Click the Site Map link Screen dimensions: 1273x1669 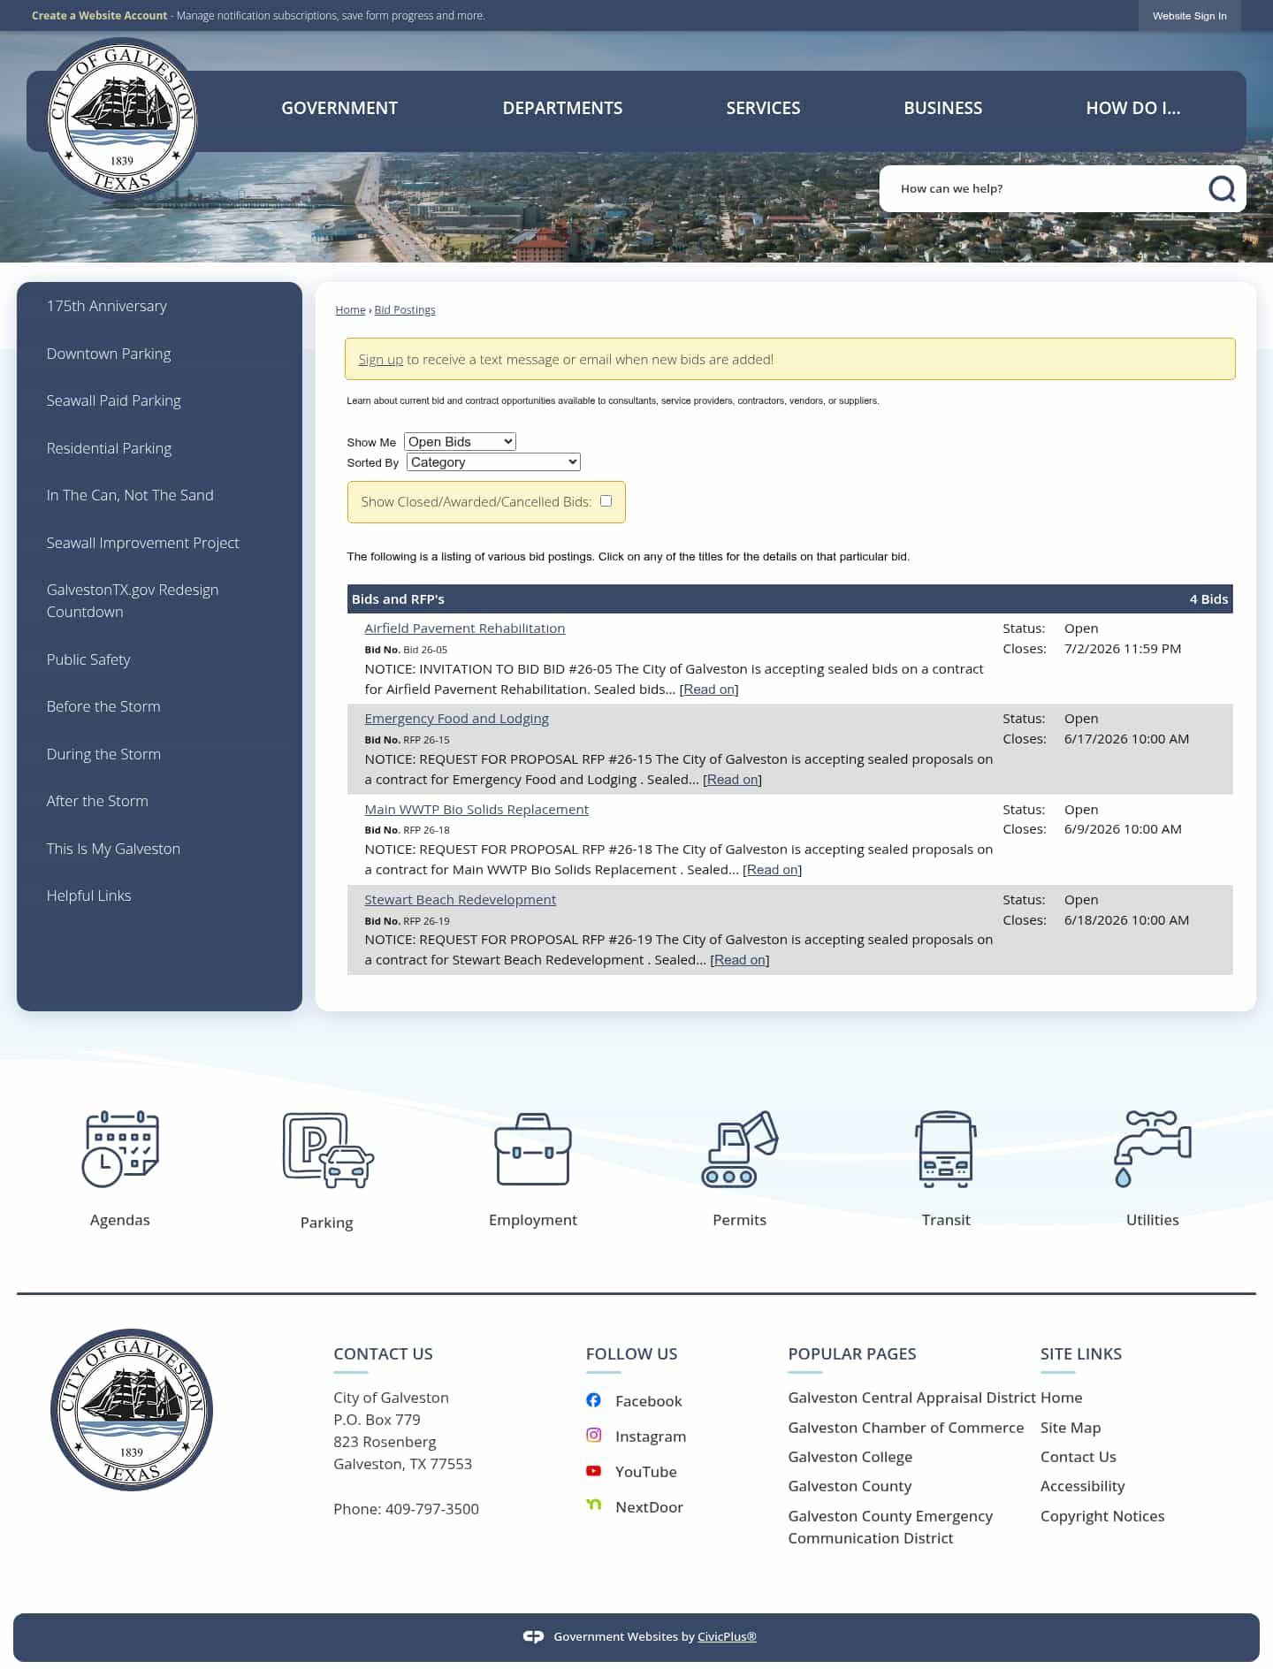pos(1071,1428)
